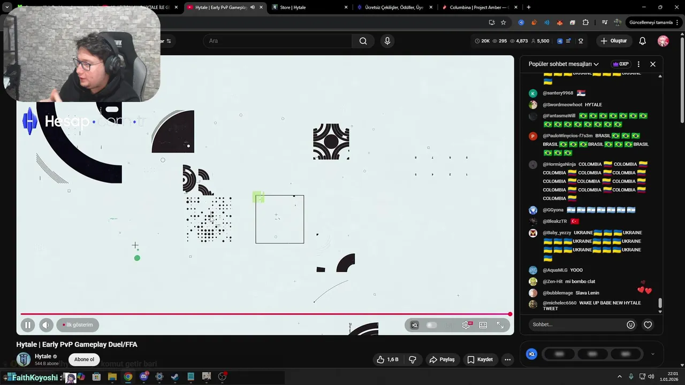This screenshot has height=385, width=685.
Task: Toggle the autoplay switch in player
Action: (x=431, y=325)
